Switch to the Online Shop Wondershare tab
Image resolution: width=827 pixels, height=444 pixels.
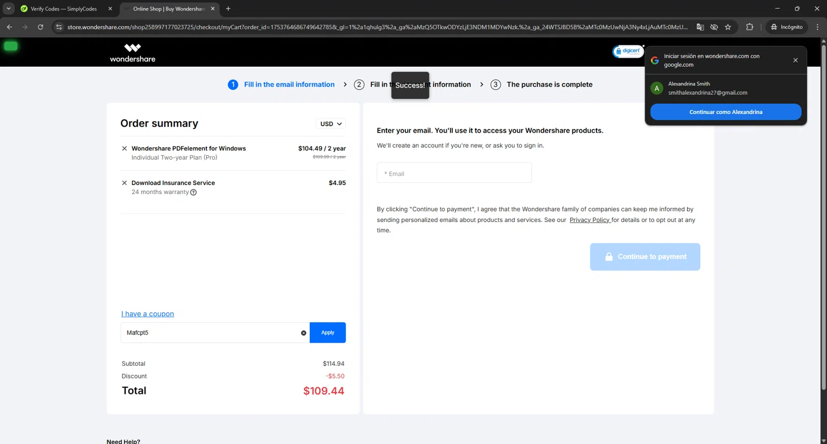coord(169,9)
